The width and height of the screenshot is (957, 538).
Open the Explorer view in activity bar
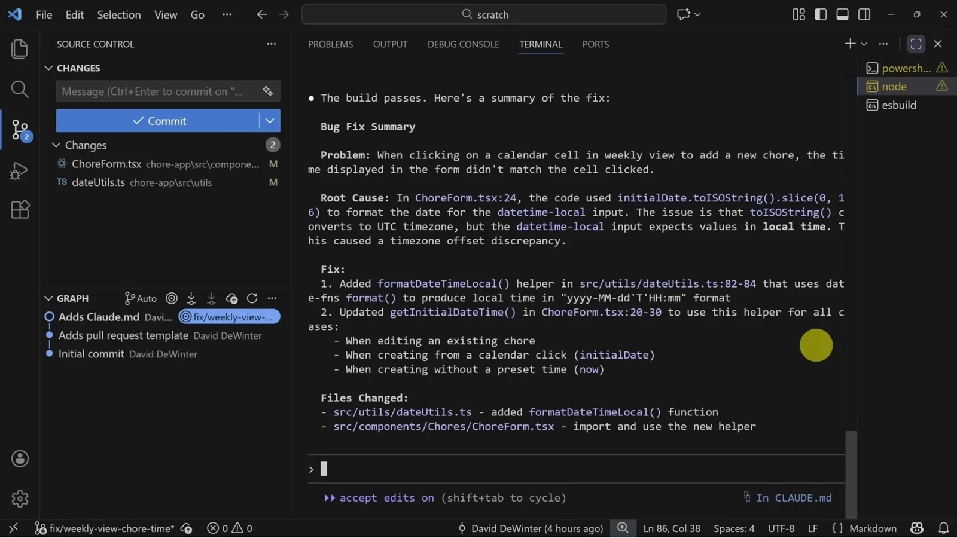coord(20,49)
